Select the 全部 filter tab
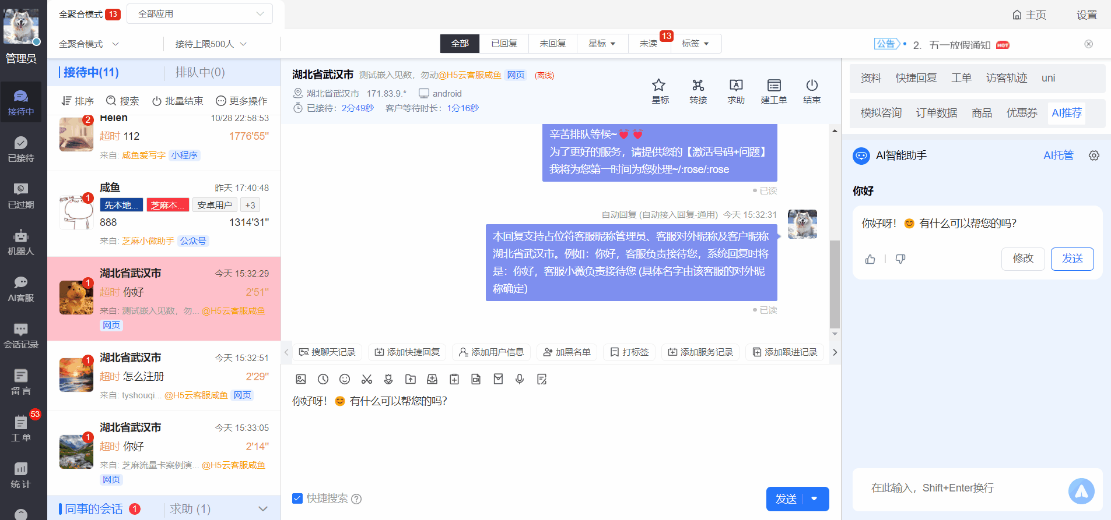The image size is (1111, 520). click(460, 44)
